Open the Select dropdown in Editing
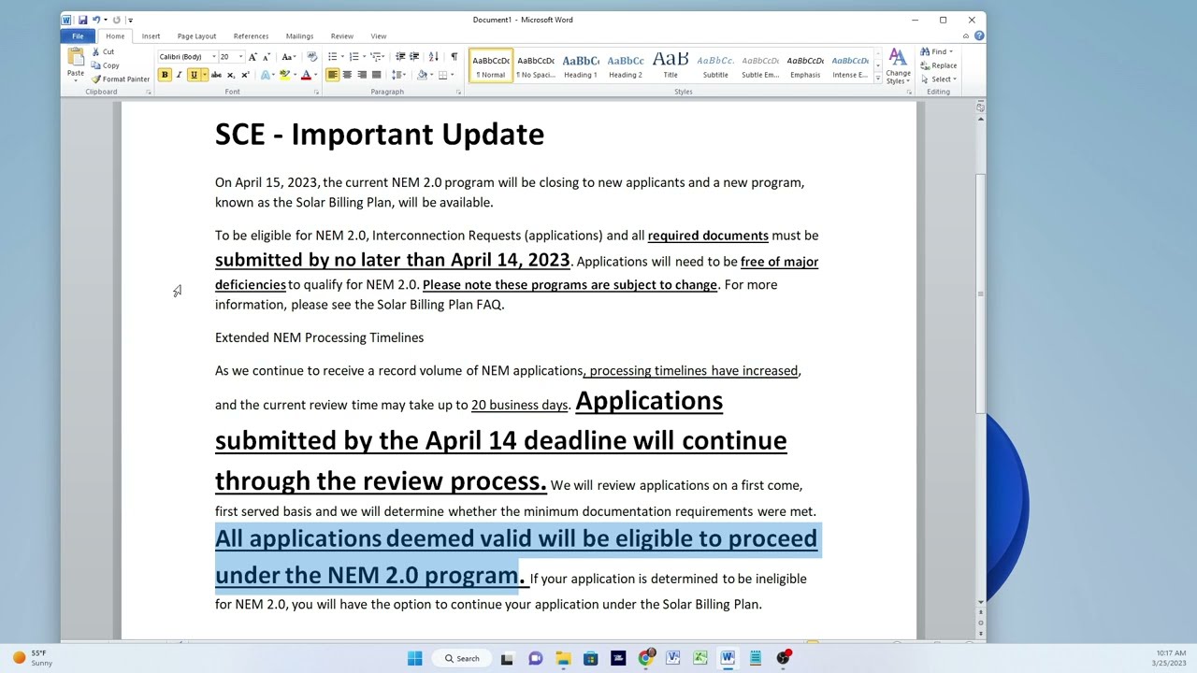The height and width of the screenshot is (673, 1197). click(937, 79)
